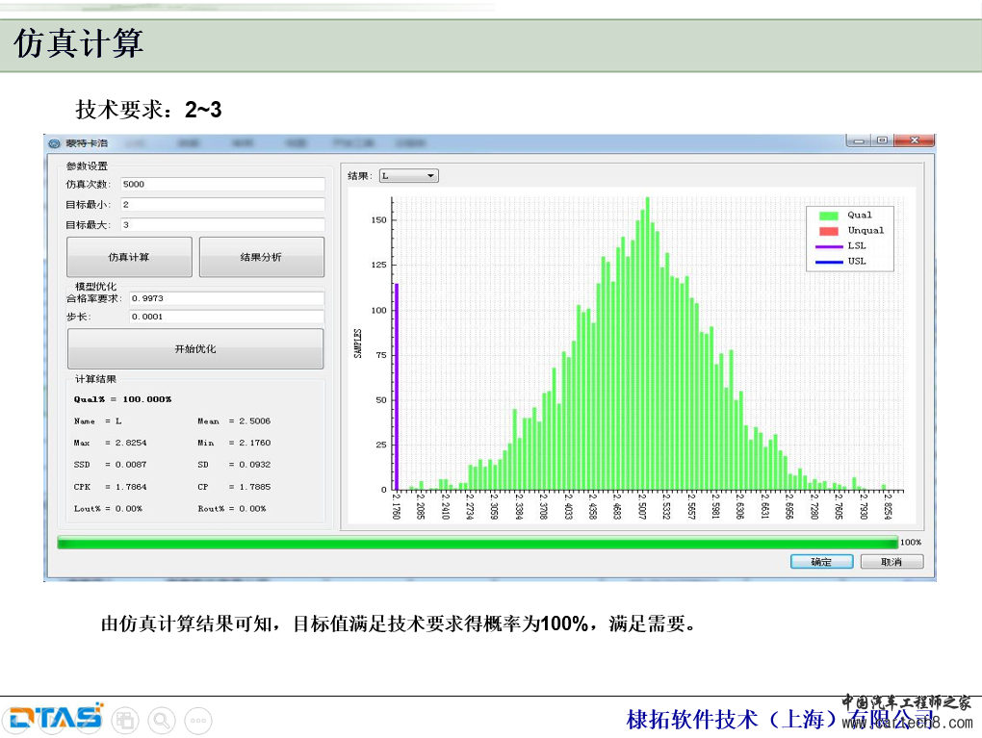Click the 合格率要求 field showing 0.9973
This screenshot has height=738, width=982.
(x=226, y=298)
